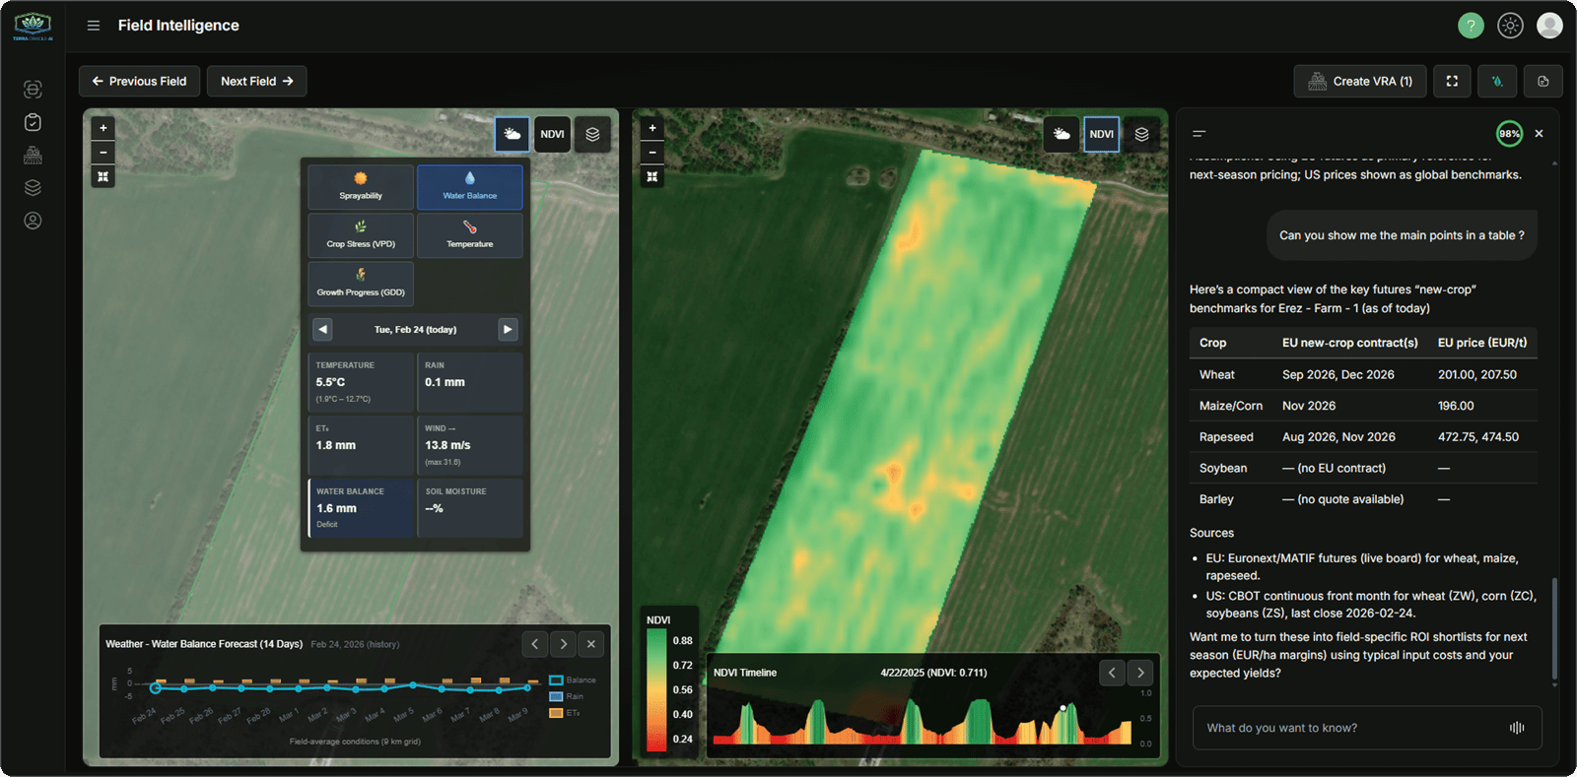Zoom in on the left map
The width and height of the screenshot is (1577, 777).
(x=103, y=128)
